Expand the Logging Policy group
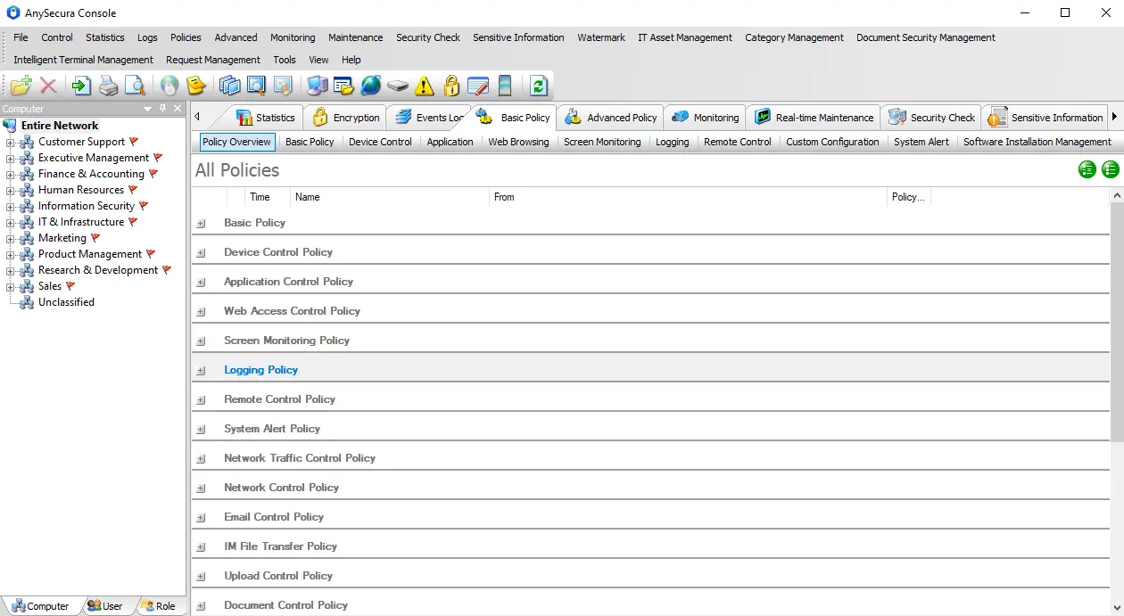 coord(201,371)
